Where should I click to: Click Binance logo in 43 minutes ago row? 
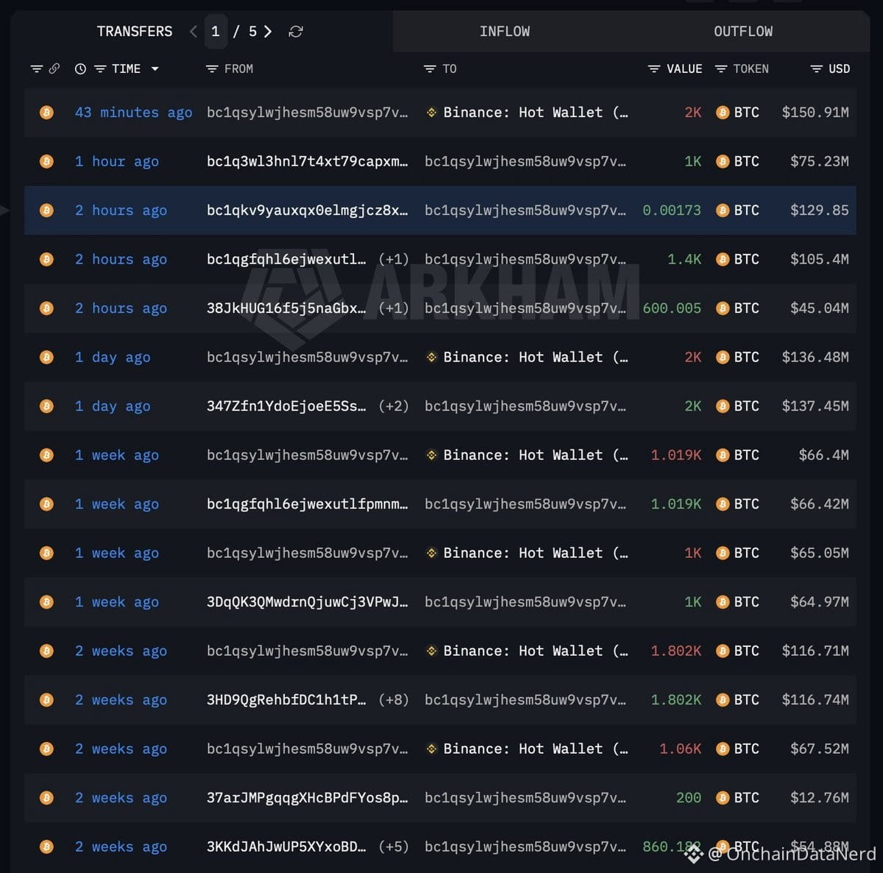coord(432,113)
